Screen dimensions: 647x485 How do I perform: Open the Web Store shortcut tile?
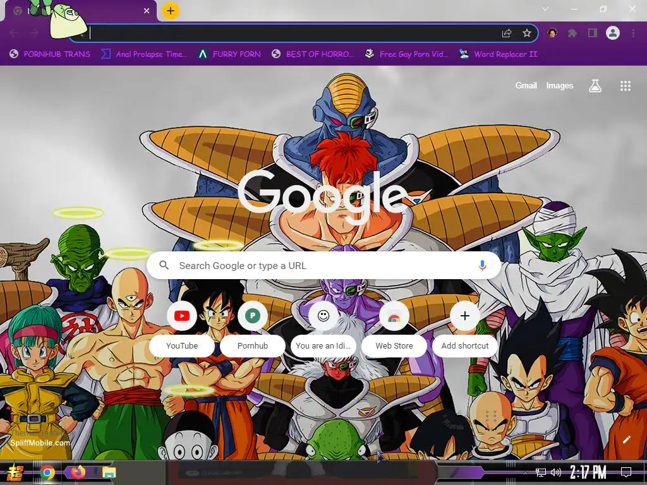coord(394,328)
